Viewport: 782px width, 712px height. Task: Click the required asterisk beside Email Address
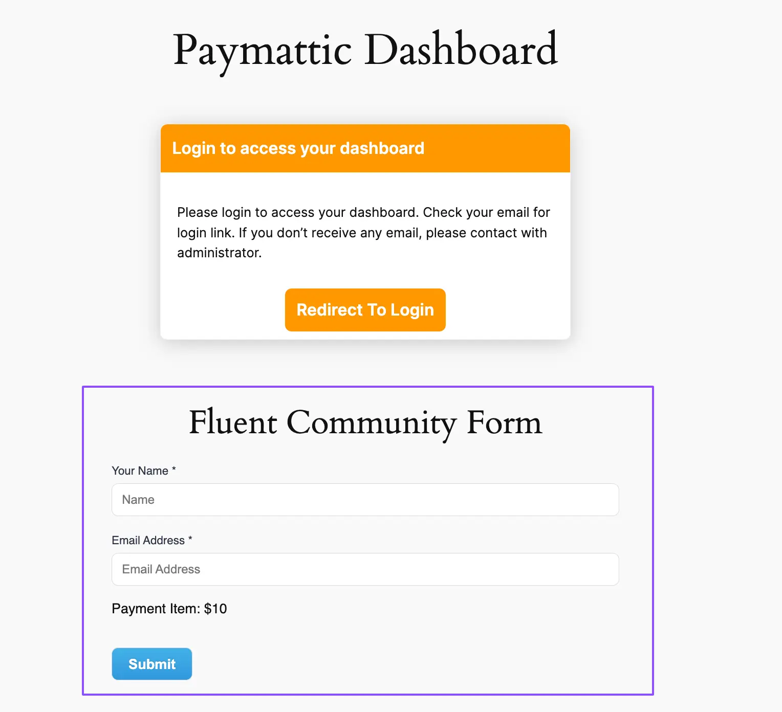[x=190, y=539]
